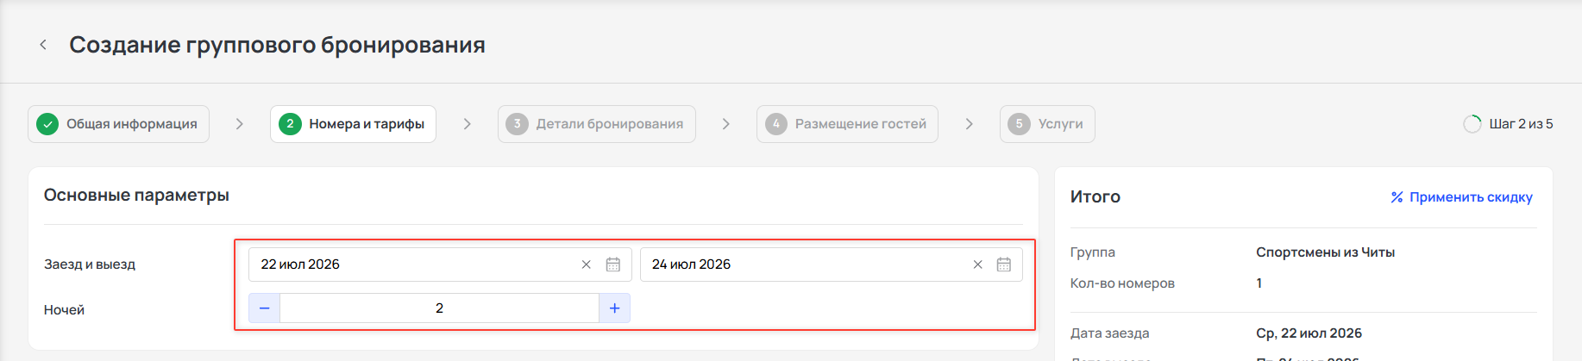This screenshot has height=361, width=1582.
Task: Click the percent icon next to Применить скидку
Action: pos(1397,197)
